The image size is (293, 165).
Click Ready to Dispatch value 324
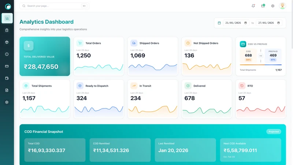coord(82,98)
